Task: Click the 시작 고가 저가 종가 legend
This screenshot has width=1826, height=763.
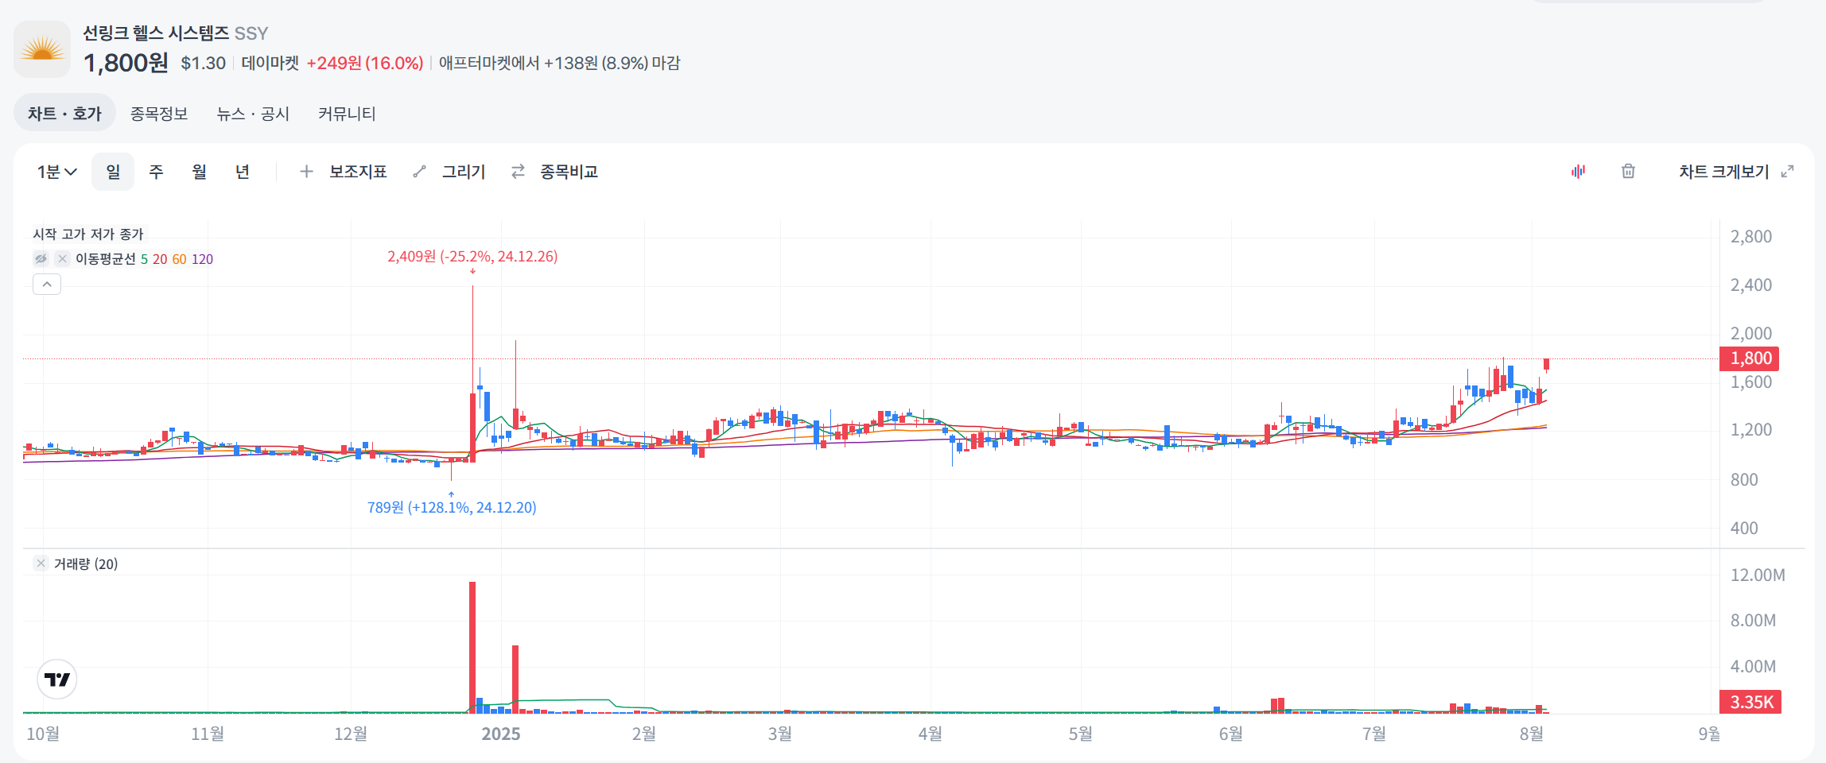Action: pos(88,234)
